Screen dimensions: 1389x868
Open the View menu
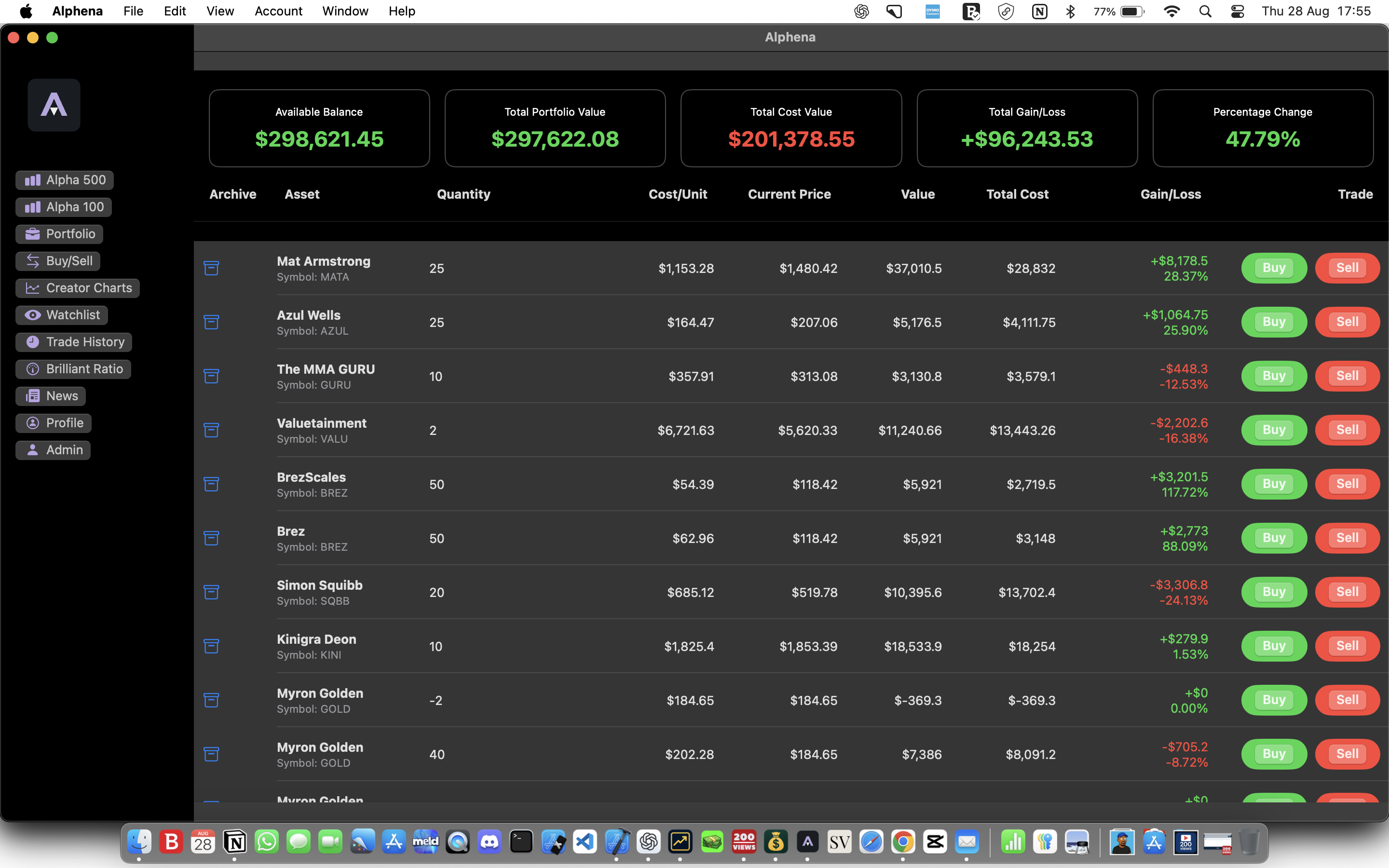(220, 12)
